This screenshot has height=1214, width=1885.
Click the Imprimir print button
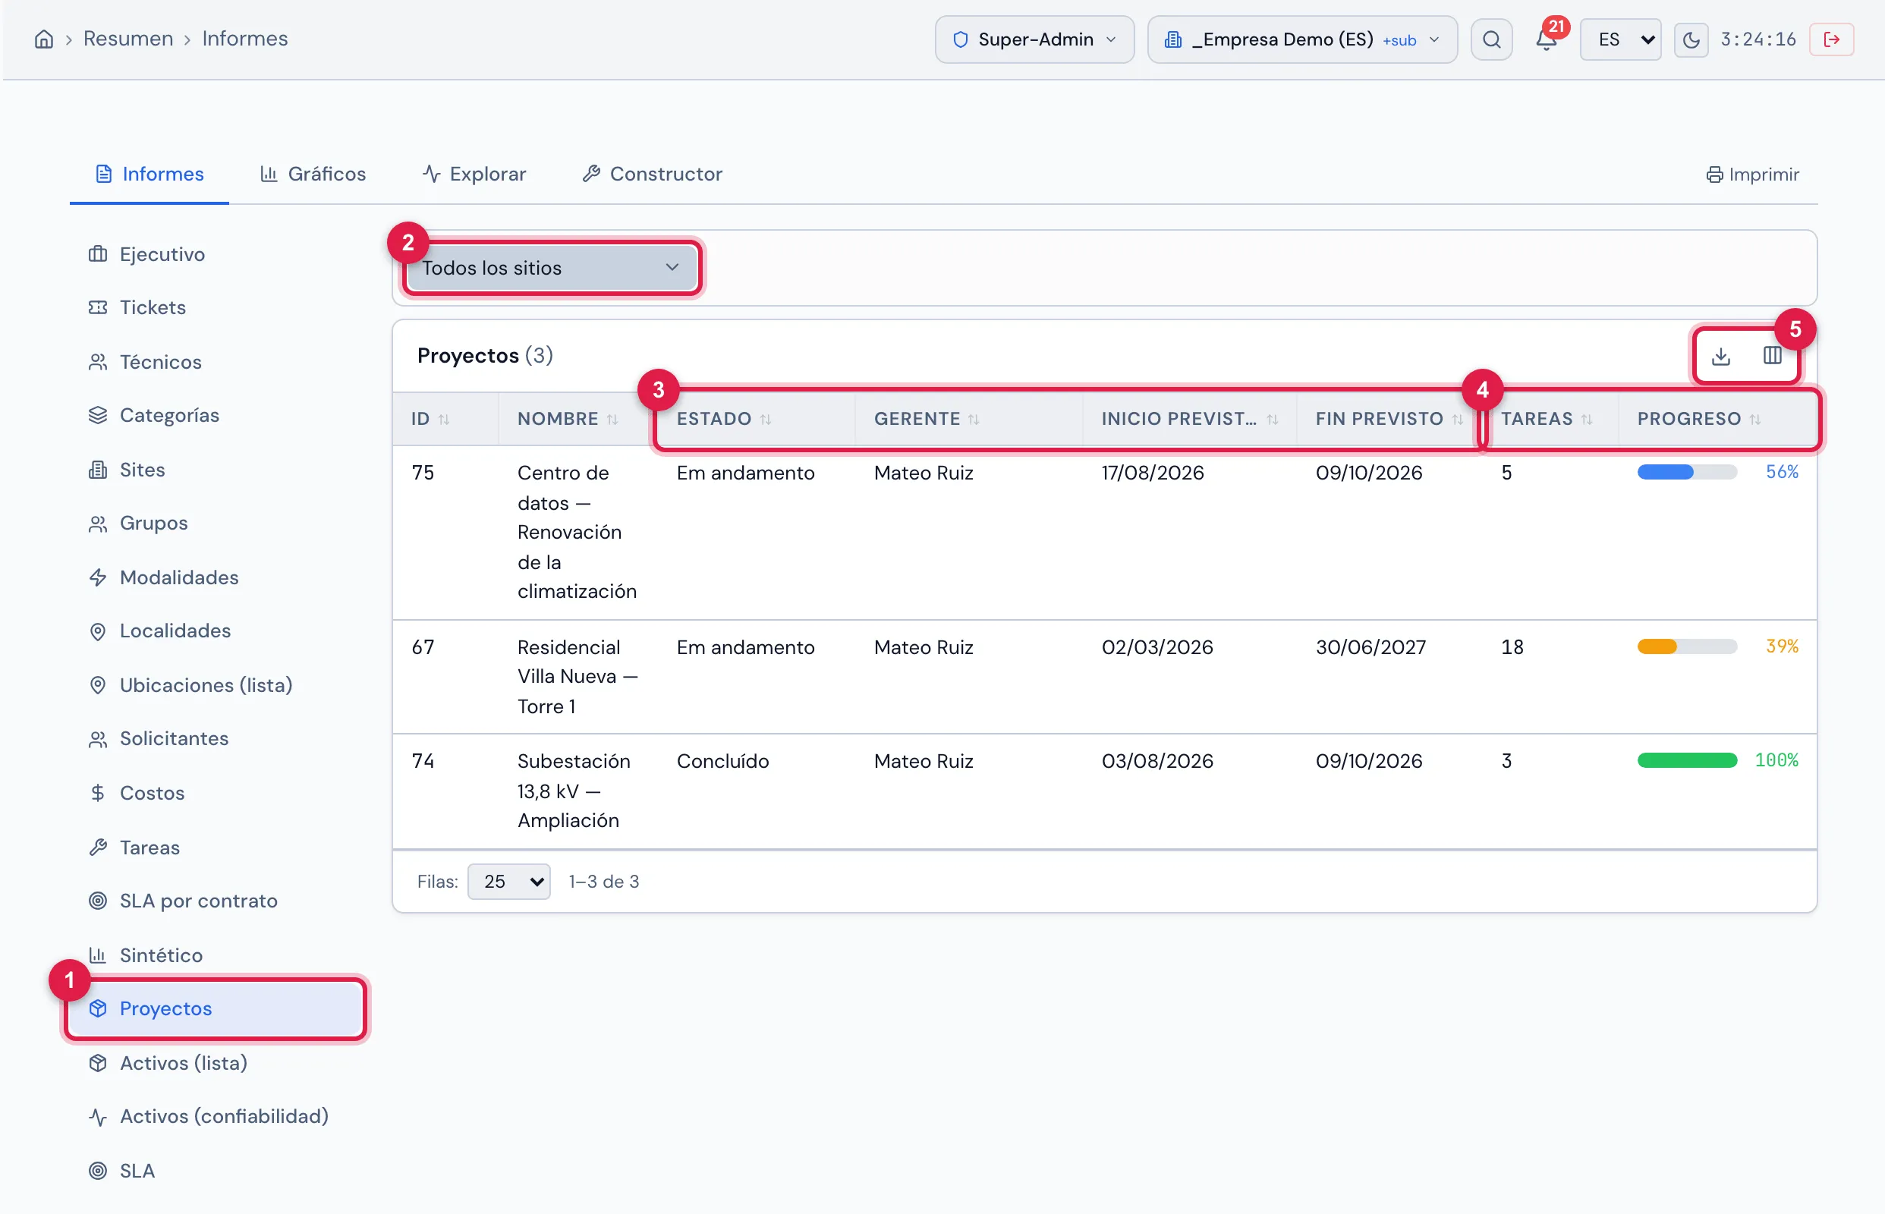(x=1751, y=175)
